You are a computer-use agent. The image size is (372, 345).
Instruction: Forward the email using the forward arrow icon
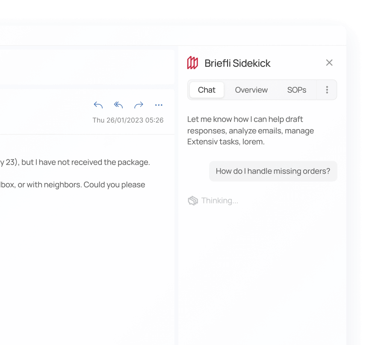[139, 105]
